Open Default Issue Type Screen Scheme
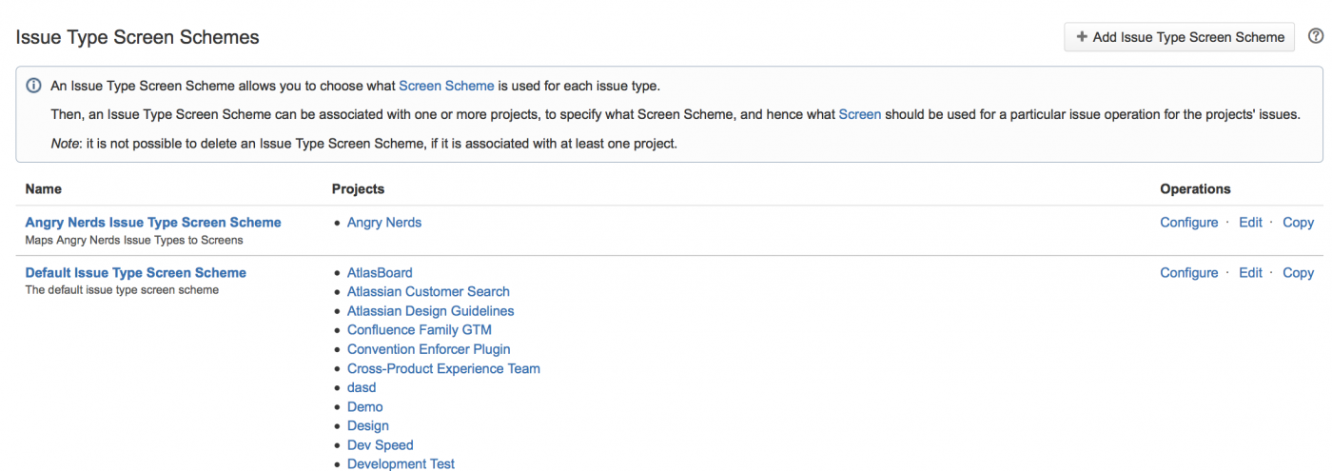Screen dimensions: 1332x471 pos(135,273)
